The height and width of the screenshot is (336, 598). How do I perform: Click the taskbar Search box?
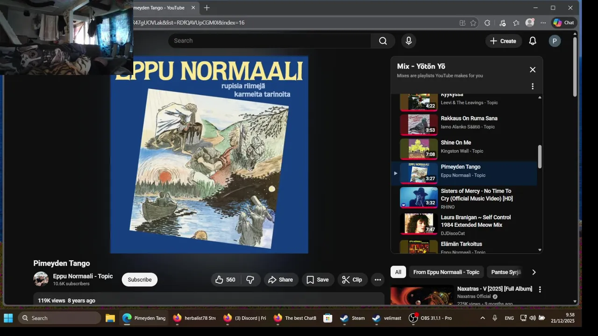click(59, 318)
